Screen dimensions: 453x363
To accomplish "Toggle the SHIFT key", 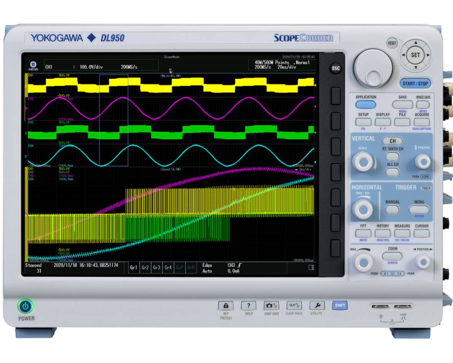I will click(340, 305).
